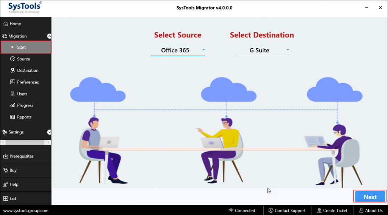
Task: Open the Prerequisites label in the sidebar
Action: [22, 156]
